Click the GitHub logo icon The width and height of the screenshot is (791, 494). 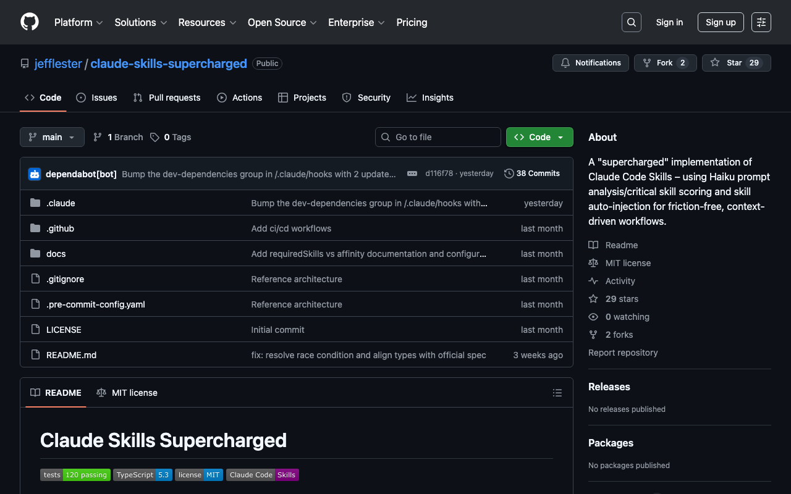tap(30, 22)
